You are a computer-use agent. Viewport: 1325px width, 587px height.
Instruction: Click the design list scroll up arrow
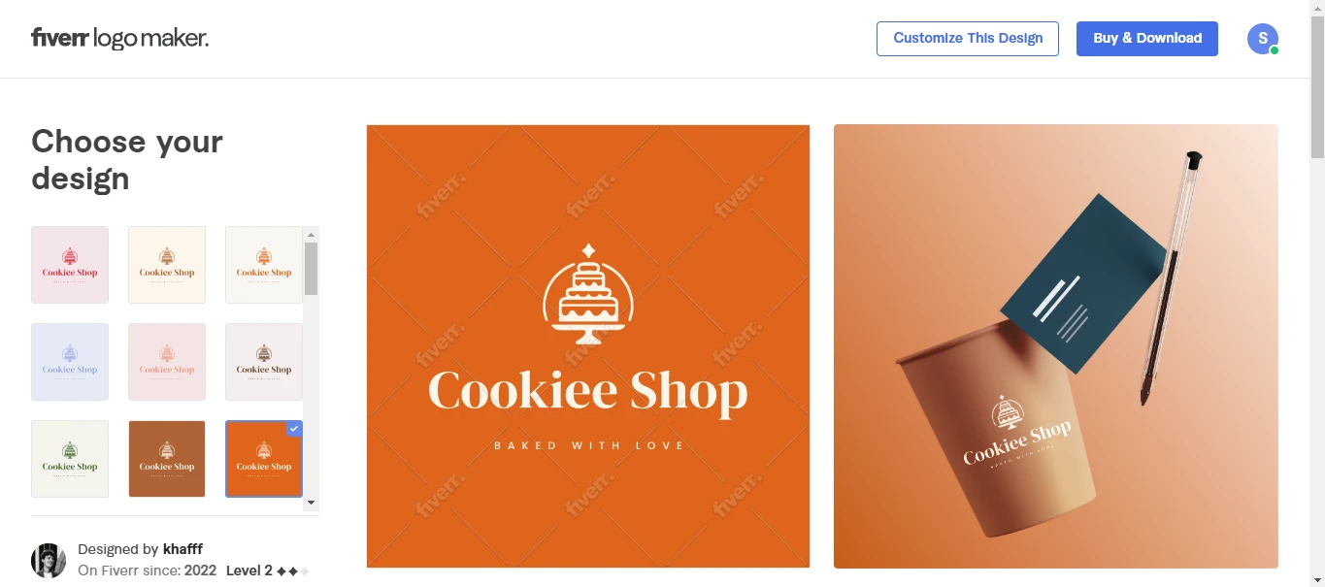(311, 234)
